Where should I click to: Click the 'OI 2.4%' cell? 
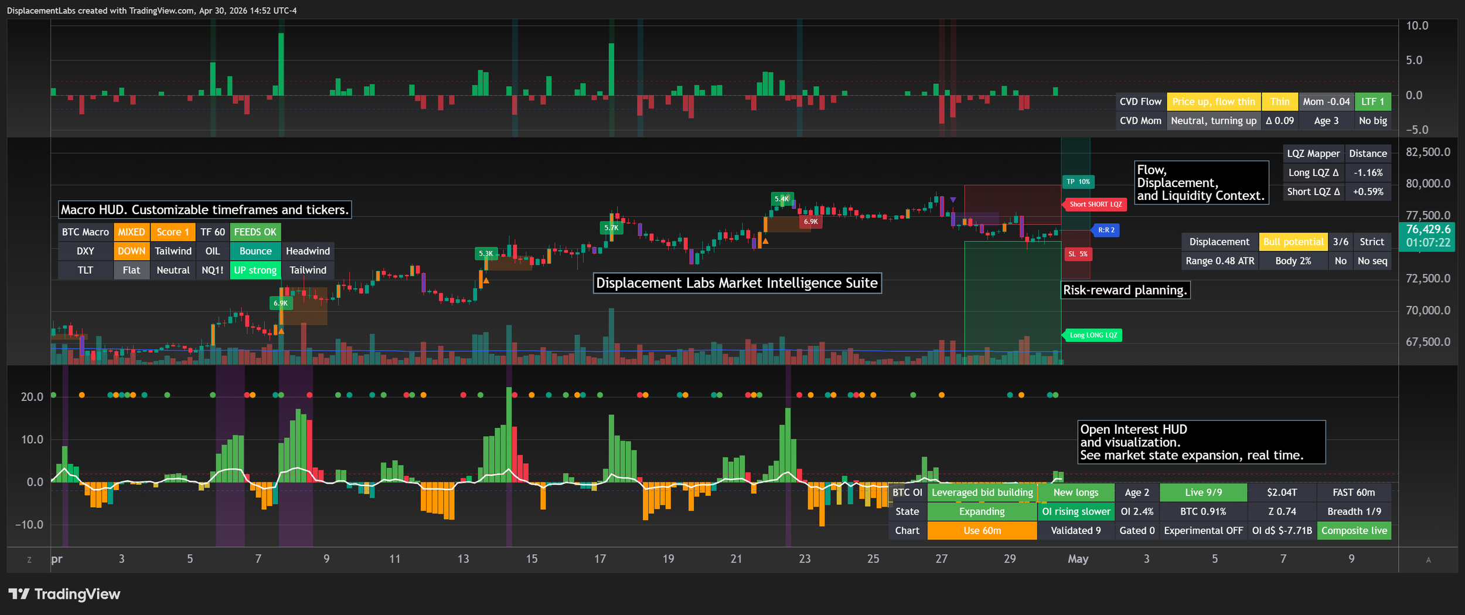point(1137,512)
